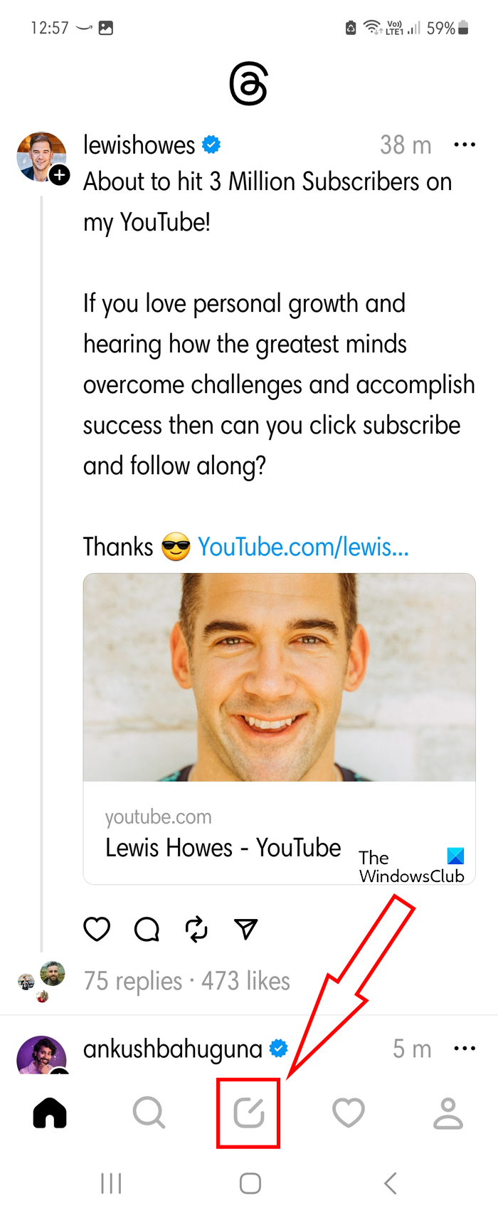This screenshot has width=498, height=1218.
Task: Open more options for ankushbahuguna post
Action: click(465, 1049)
